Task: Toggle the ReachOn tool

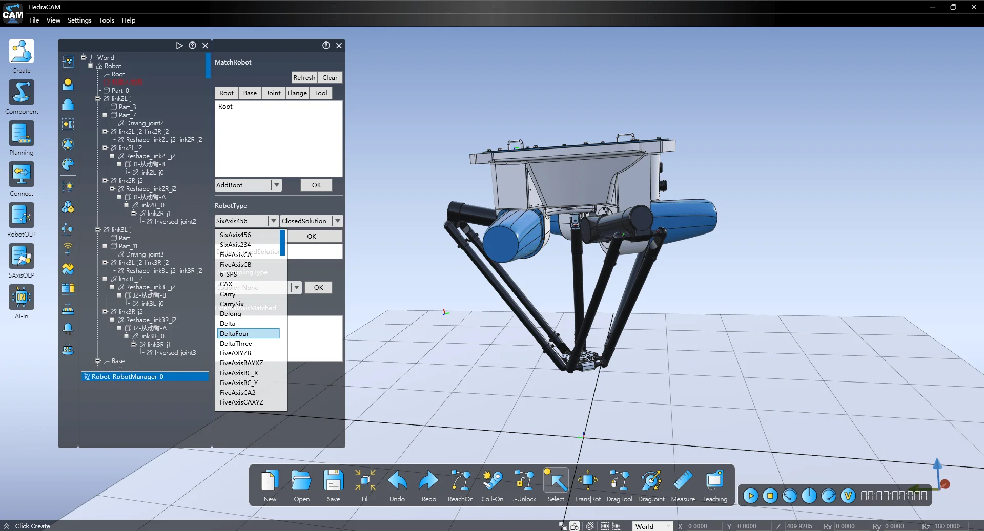Action: tap(461, 481)
